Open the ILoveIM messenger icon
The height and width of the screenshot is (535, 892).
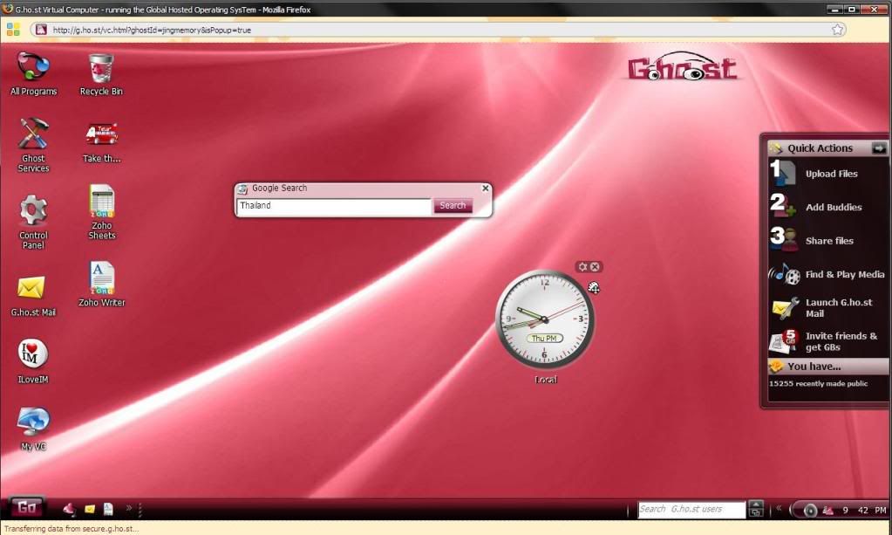point(33,361)
